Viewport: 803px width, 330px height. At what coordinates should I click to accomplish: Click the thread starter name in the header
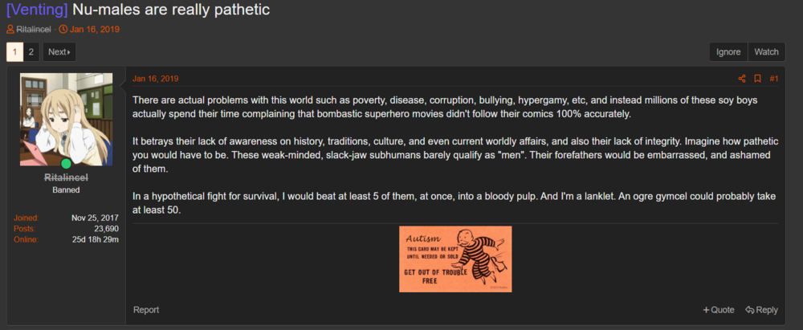(x=33, y=30)
